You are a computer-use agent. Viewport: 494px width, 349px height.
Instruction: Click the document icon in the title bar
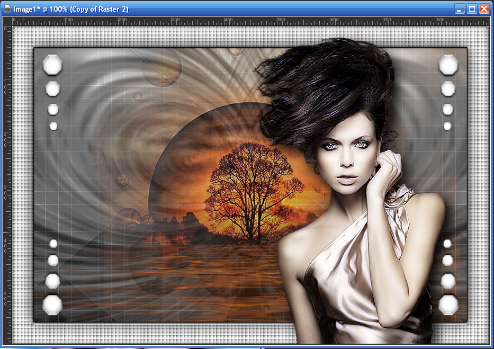pos(7,9)
